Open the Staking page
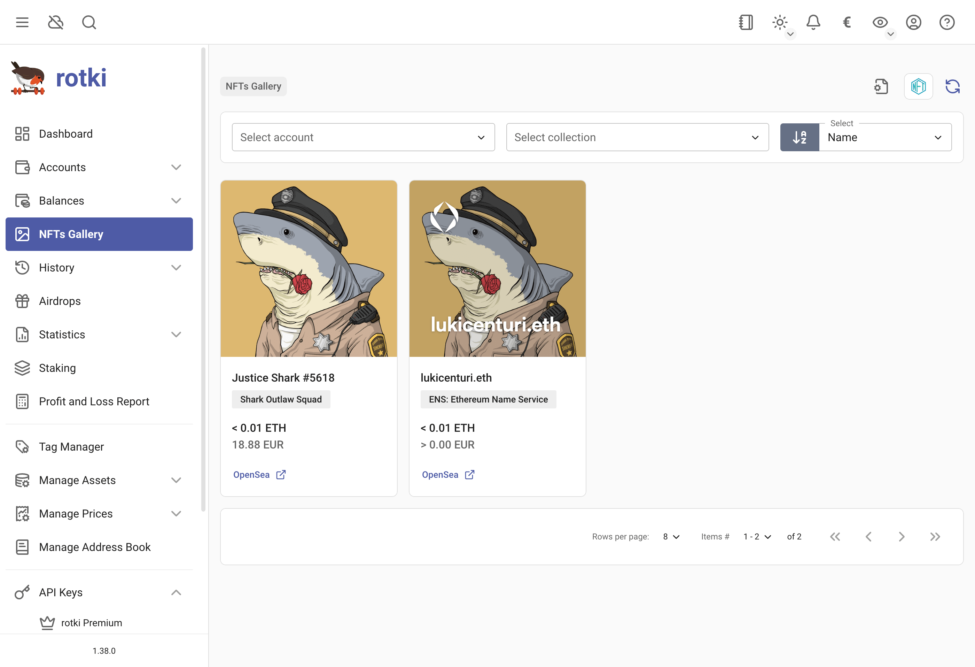 click(99, 368)
